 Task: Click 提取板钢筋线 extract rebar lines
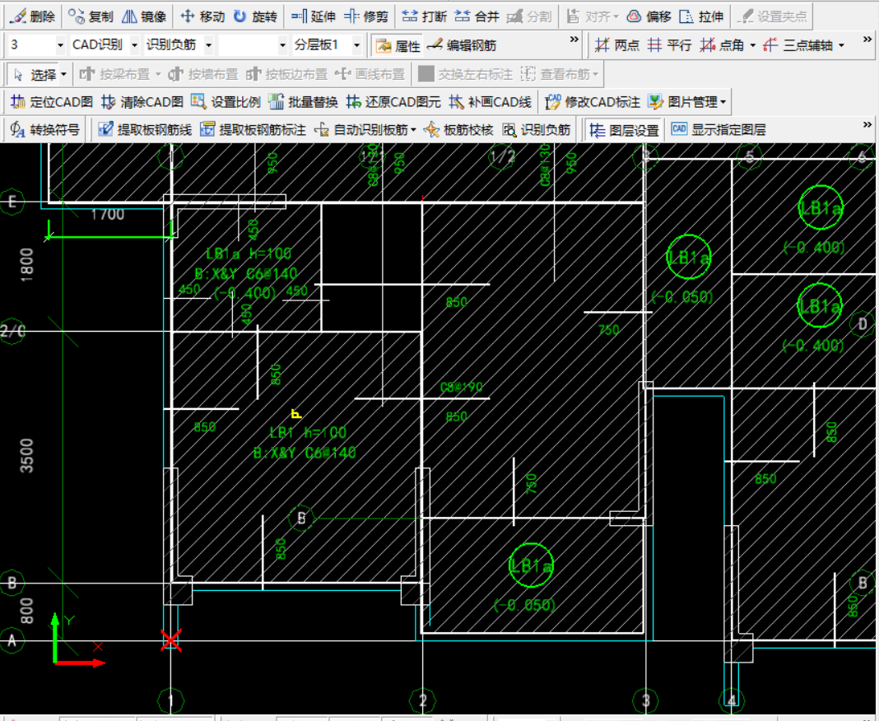(x=145, y=129)
